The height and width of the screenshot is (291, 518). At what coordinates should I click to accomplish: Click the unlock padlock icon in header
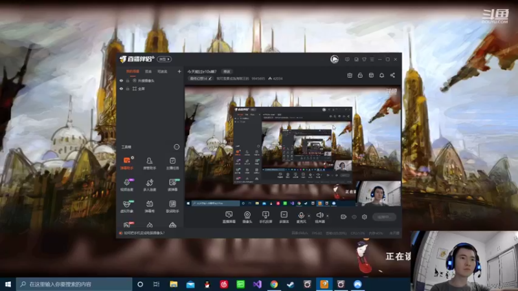360,75
